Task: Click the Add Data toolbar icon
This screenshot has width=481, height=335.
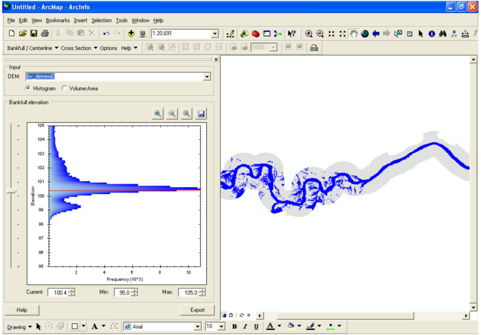Action: (x=131, y=34)
